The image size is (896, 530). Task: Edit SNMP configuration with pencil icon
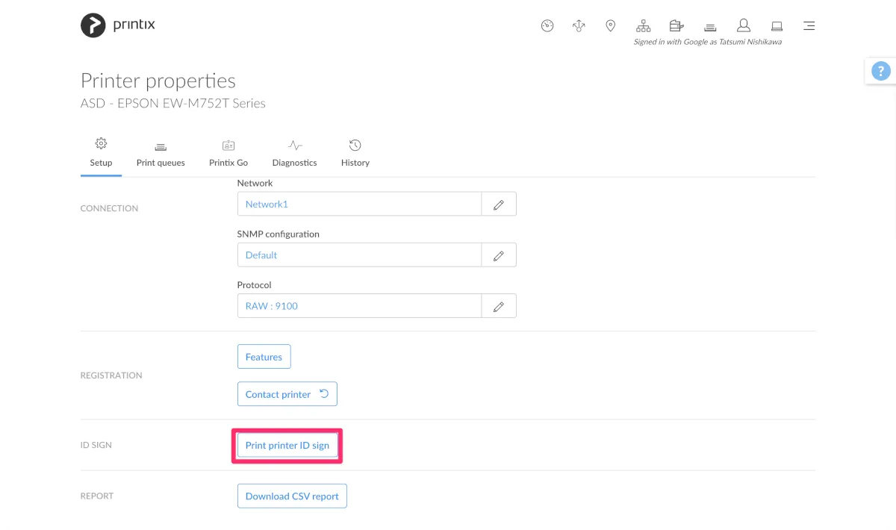pyautogui.click(x=499, y=255)
